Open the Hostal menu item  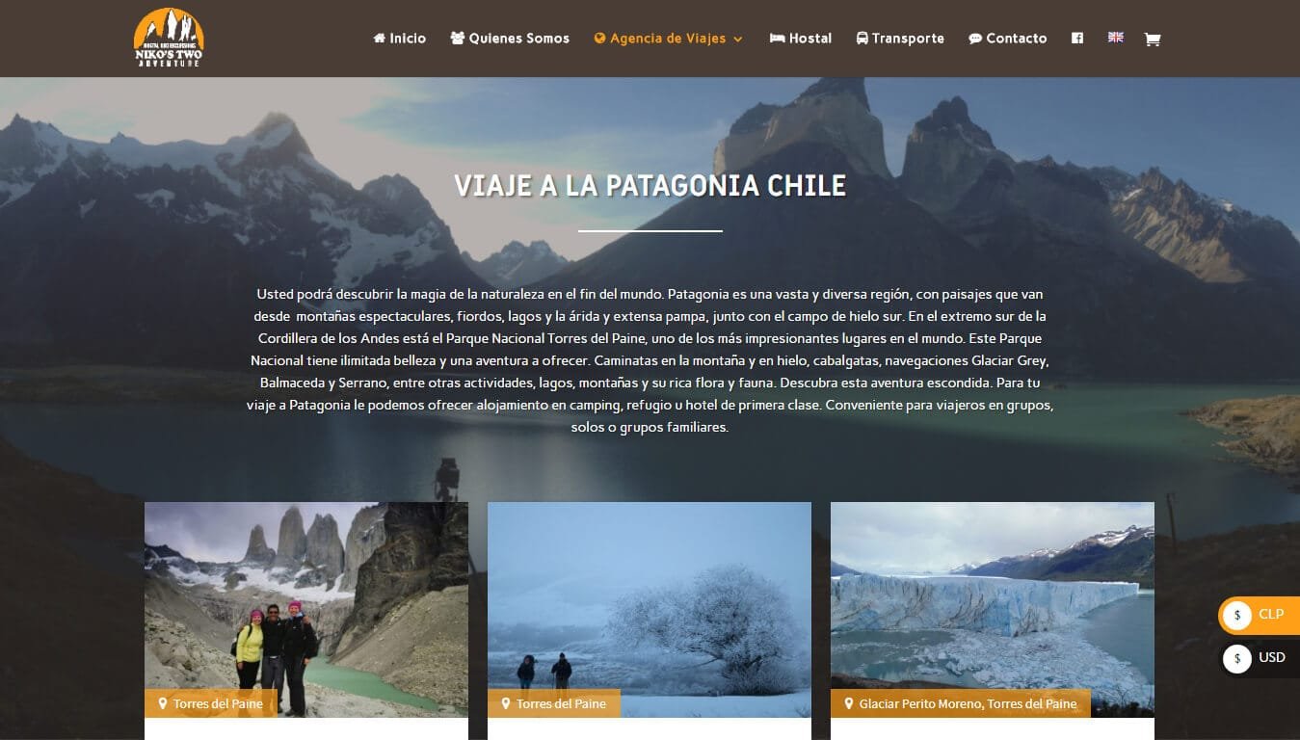point(801,39)
